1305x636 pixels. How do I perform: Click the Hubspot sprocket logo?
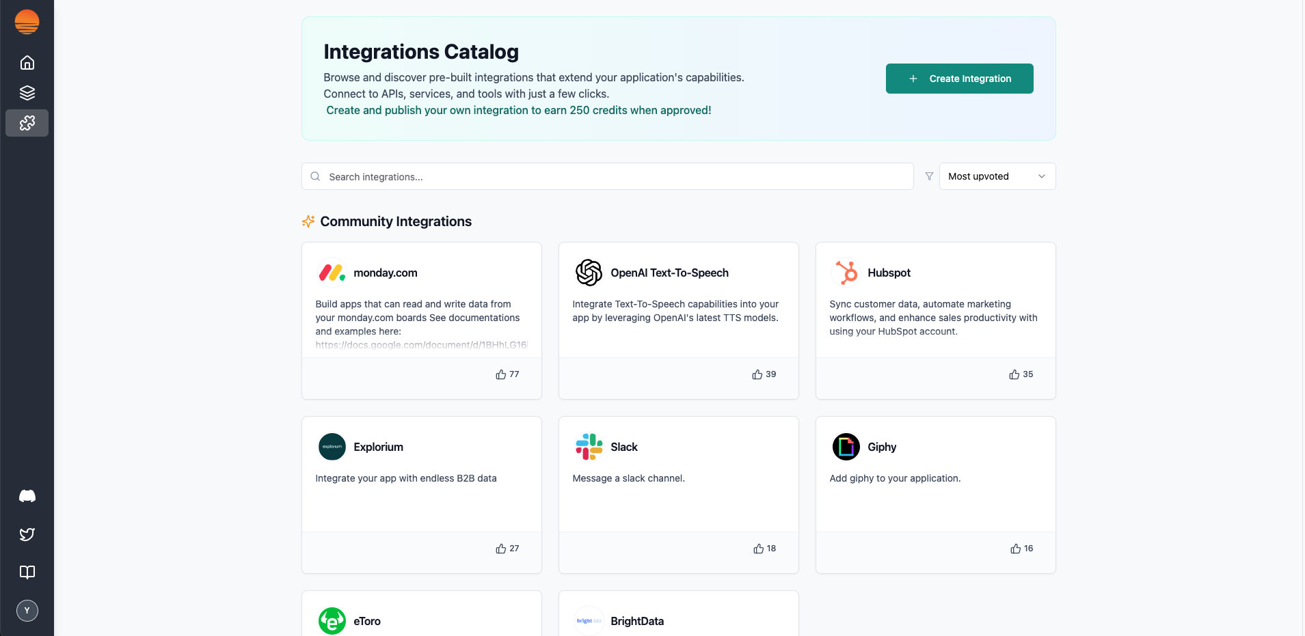(x=846, y=273)
